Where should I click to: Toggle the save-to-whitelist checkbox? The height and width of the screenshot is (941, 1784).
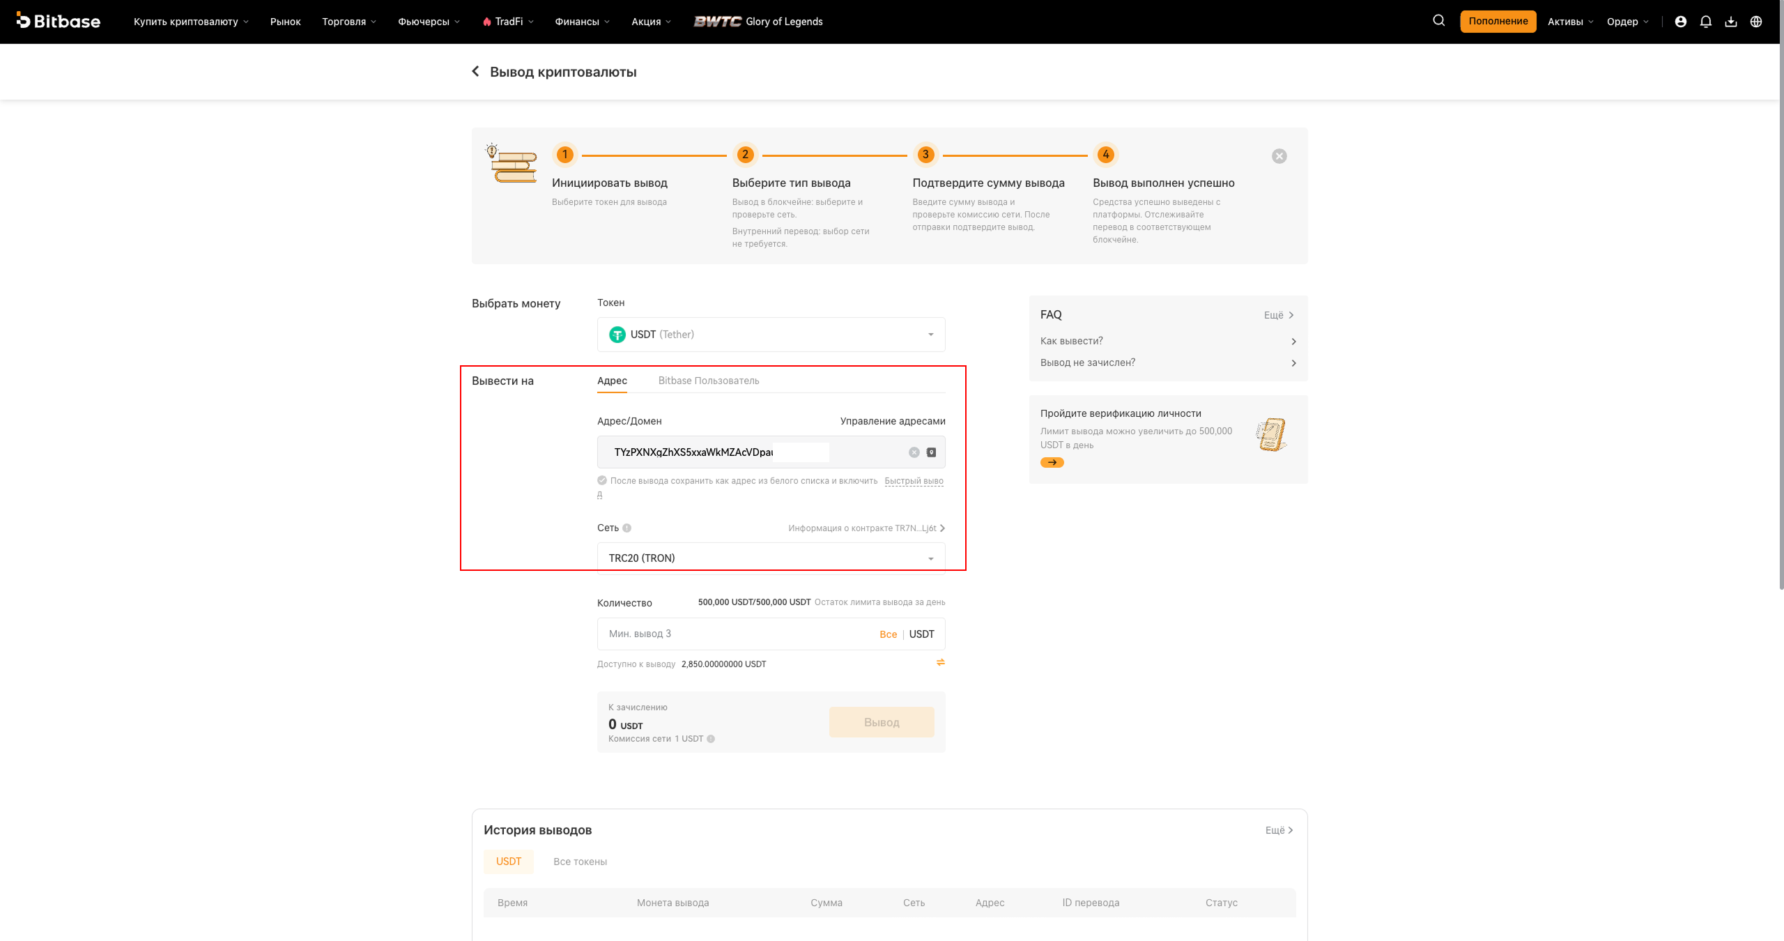tap(602, 480)
